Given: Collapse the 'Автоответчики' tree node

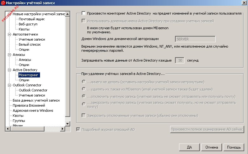Looking at the screenshot, I should pyautogui.click(x=10, y=34).
